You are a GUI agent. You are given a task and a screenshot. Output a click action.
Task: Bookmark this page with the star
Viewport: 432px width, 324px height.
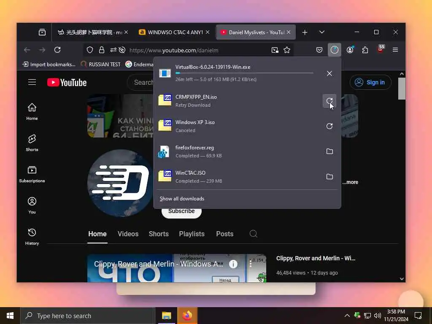point(287,50)
